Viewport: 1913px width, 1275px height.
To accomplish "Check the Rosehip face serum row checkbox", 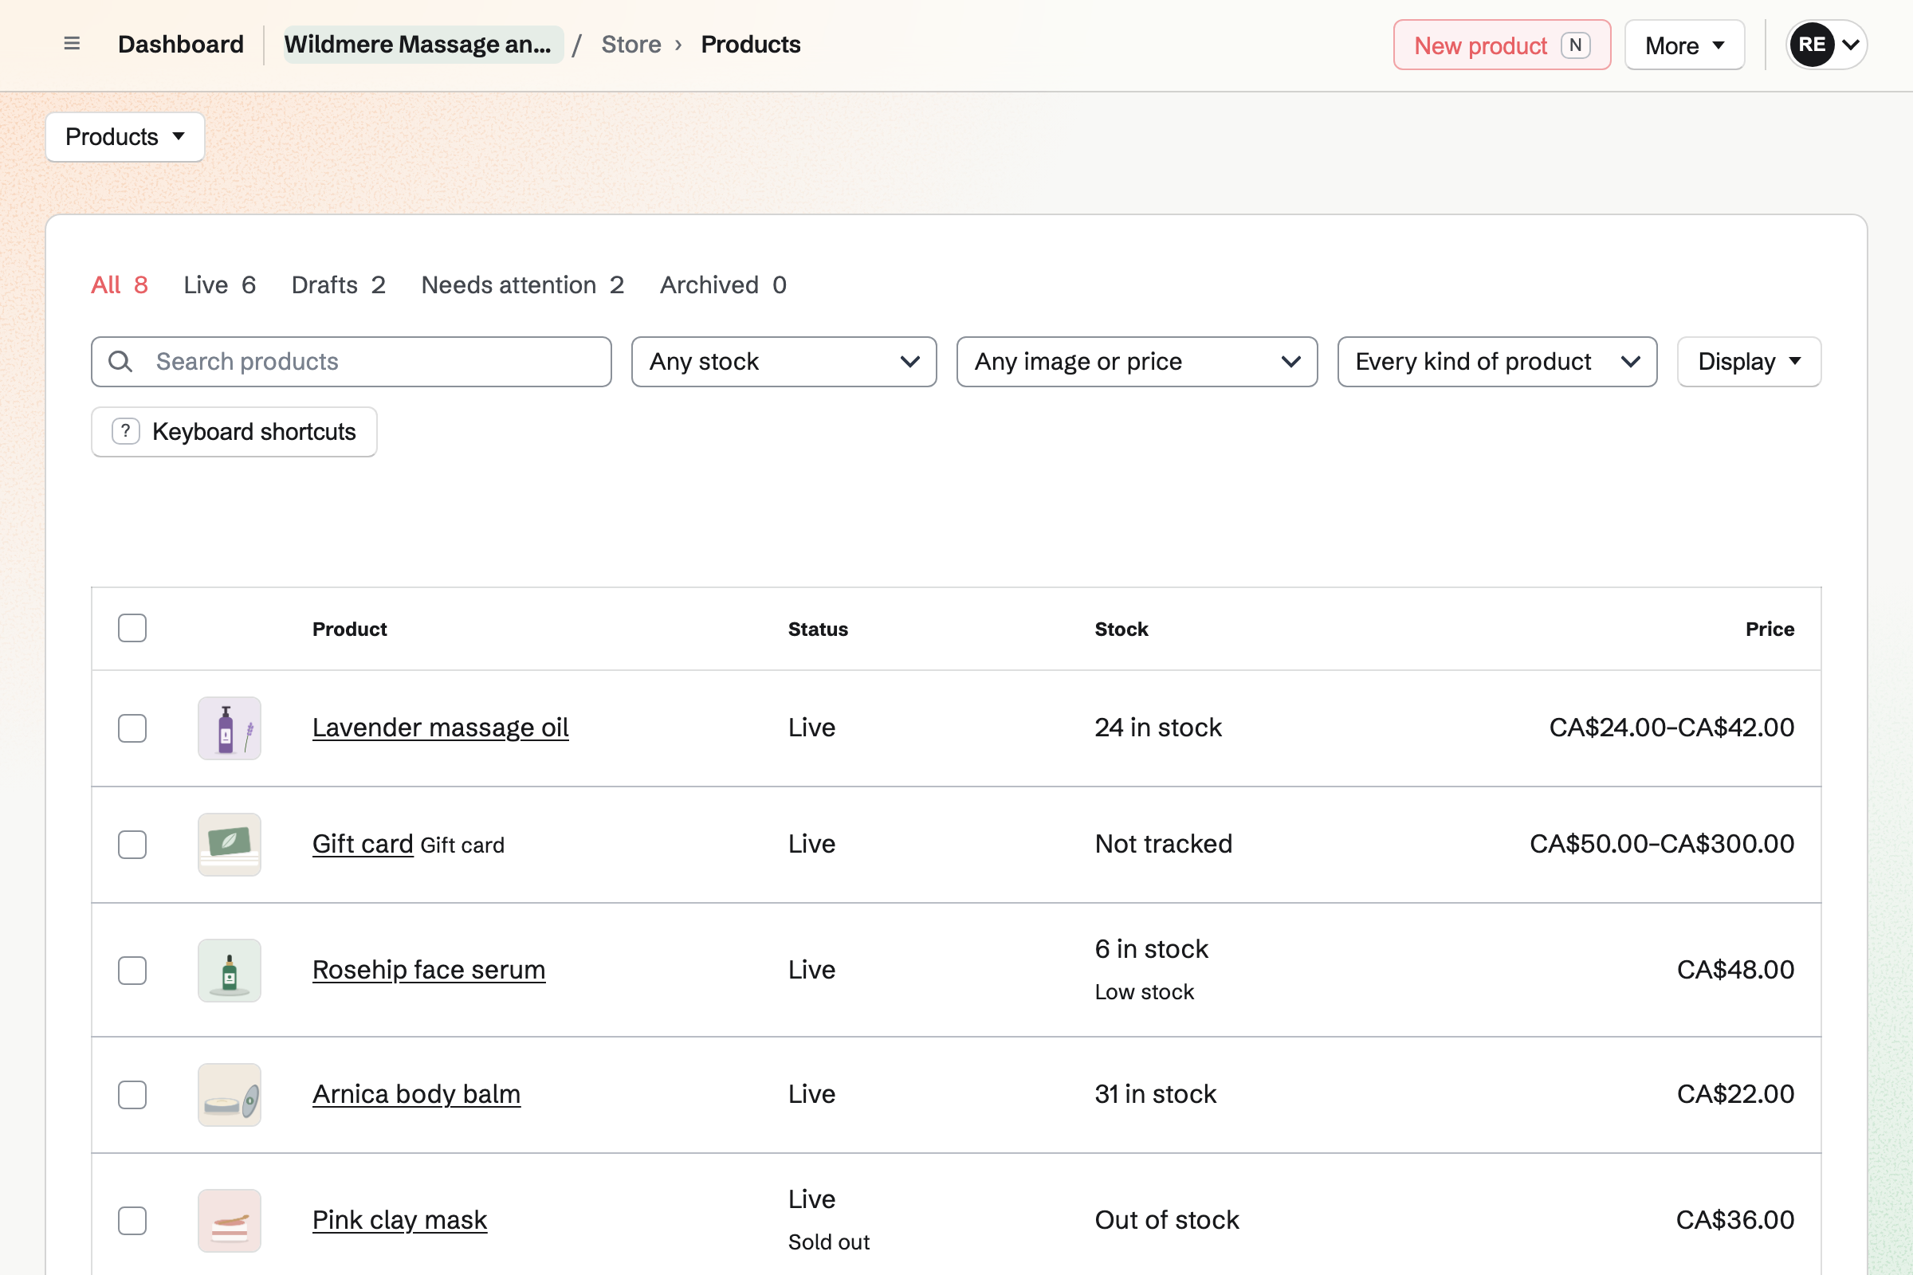I will click(132, 970).
